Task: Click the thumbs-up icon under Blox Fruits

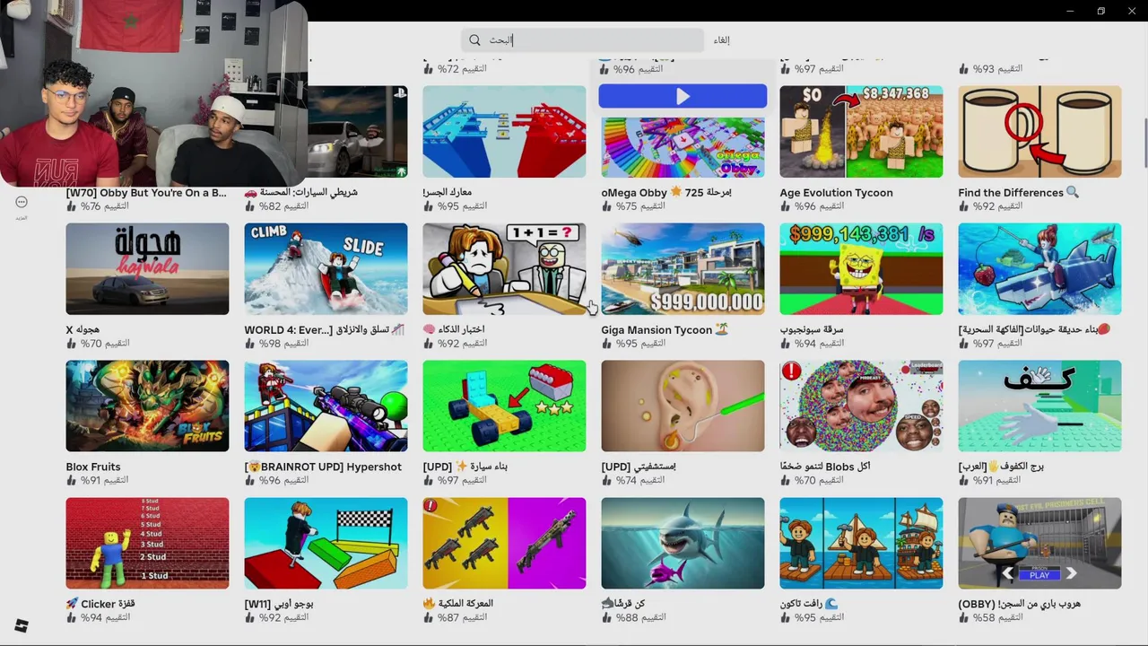Action: [x=72, y=481]
